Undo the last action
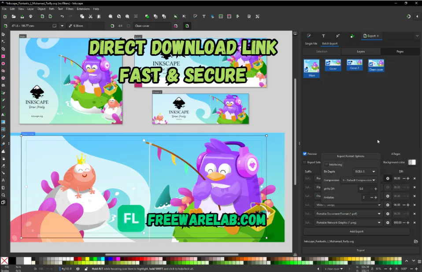This screenshot has width=422, height=272. [62, 16]
